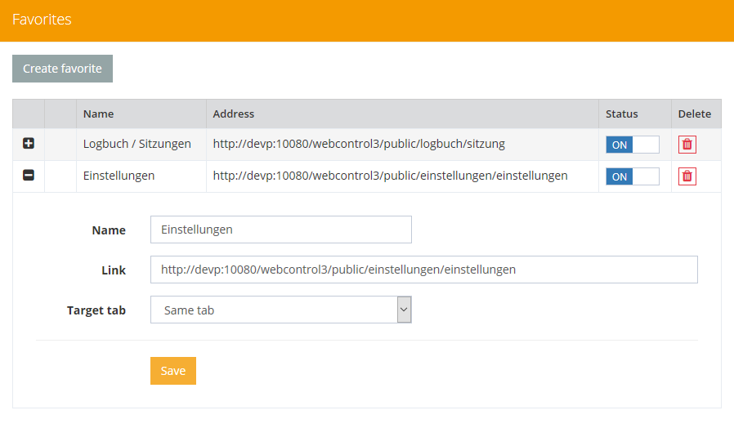Select the Einstellungen name cell in table
Image resolution: width=734 pixels, height=437 pixels.
(x=119, y=176)
